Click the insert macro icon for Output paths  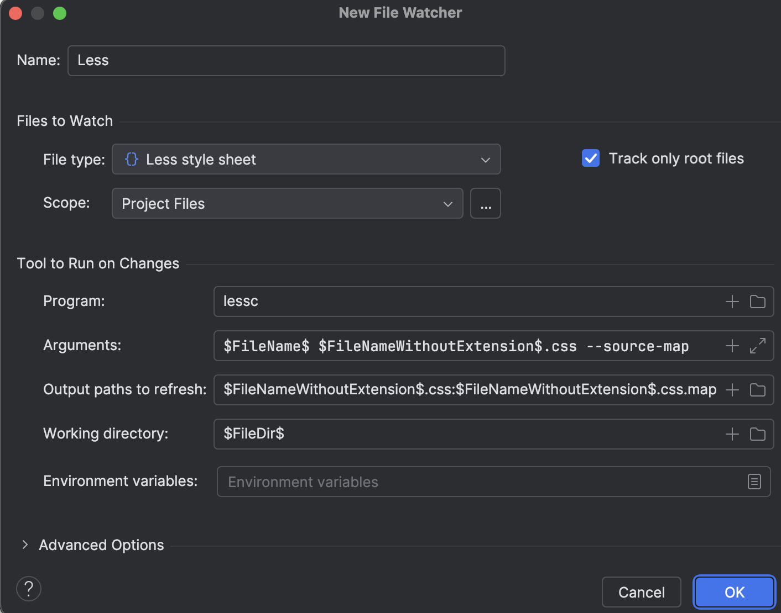coord(731,390)
